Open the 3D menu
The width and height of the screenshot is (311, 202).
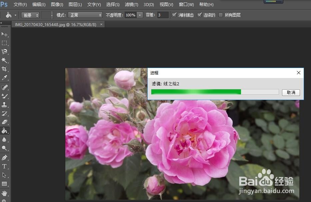point(149,4)
